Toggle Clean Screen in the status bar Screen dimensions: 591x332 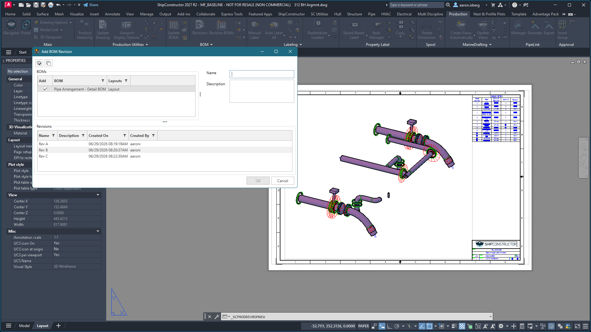[x=577, y=326]
